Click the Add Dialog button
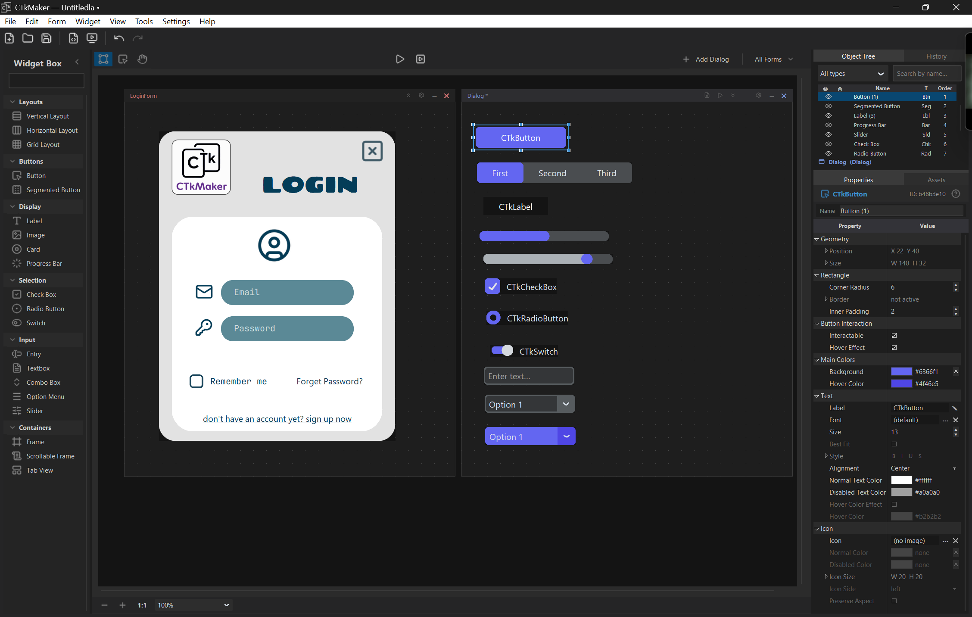972x617 pixels. [x=706, y=59]
